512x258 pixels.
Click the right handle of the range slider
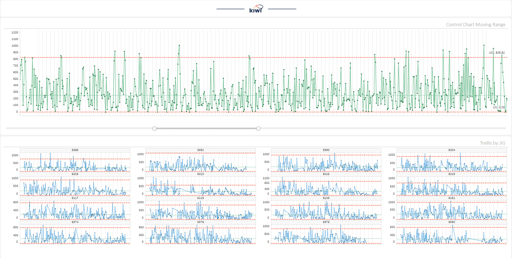click(x=258, y=129)
